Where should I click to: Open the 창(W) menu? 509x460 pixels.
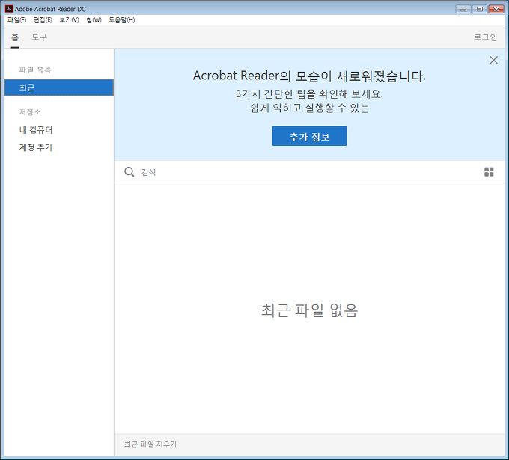tap(94, 20)
